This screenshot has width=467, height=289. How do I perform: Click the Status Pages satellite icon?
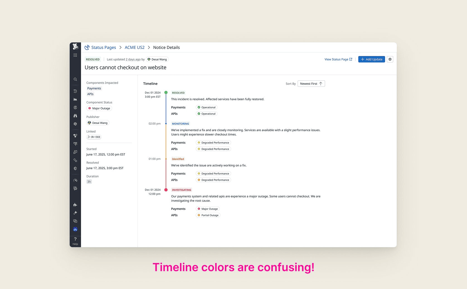click(x=87, y=47)
